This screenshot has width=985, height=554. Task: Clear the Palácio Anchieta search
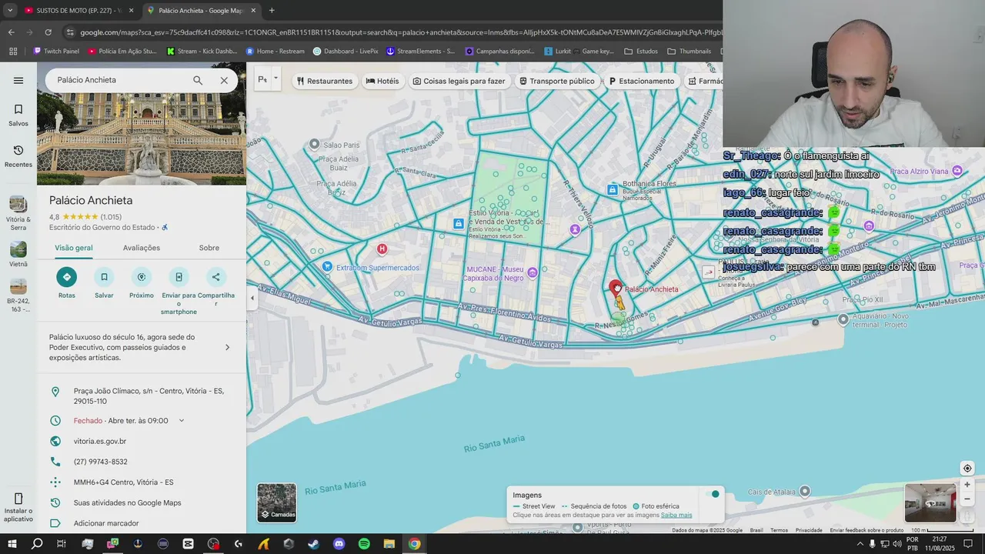pos(224,80)
